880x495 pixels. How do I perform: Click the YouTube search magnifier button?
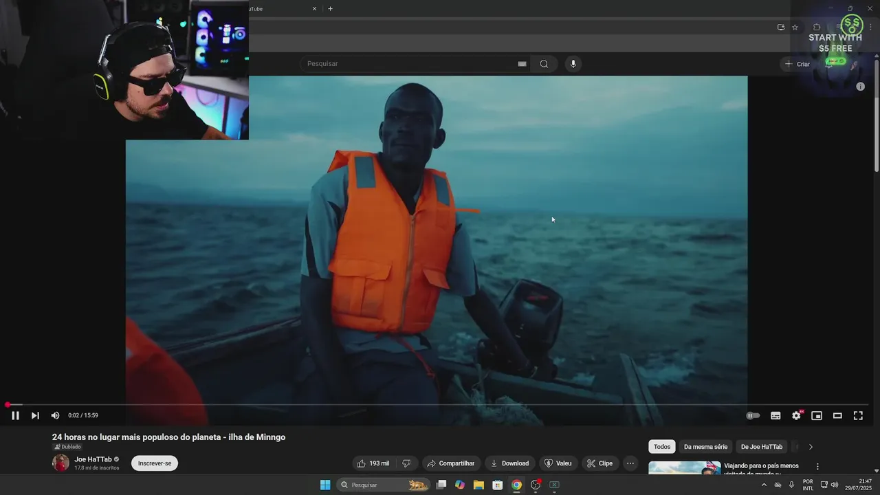(544, 64)
